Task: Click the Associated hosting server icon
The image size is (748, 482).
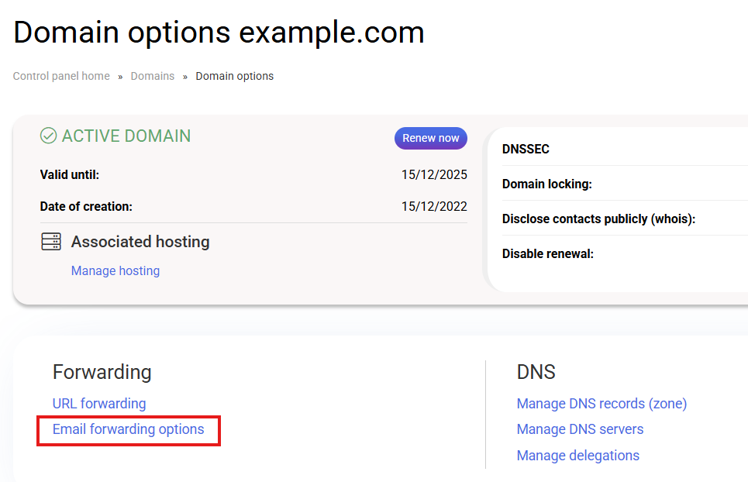Action: [51, 242]
